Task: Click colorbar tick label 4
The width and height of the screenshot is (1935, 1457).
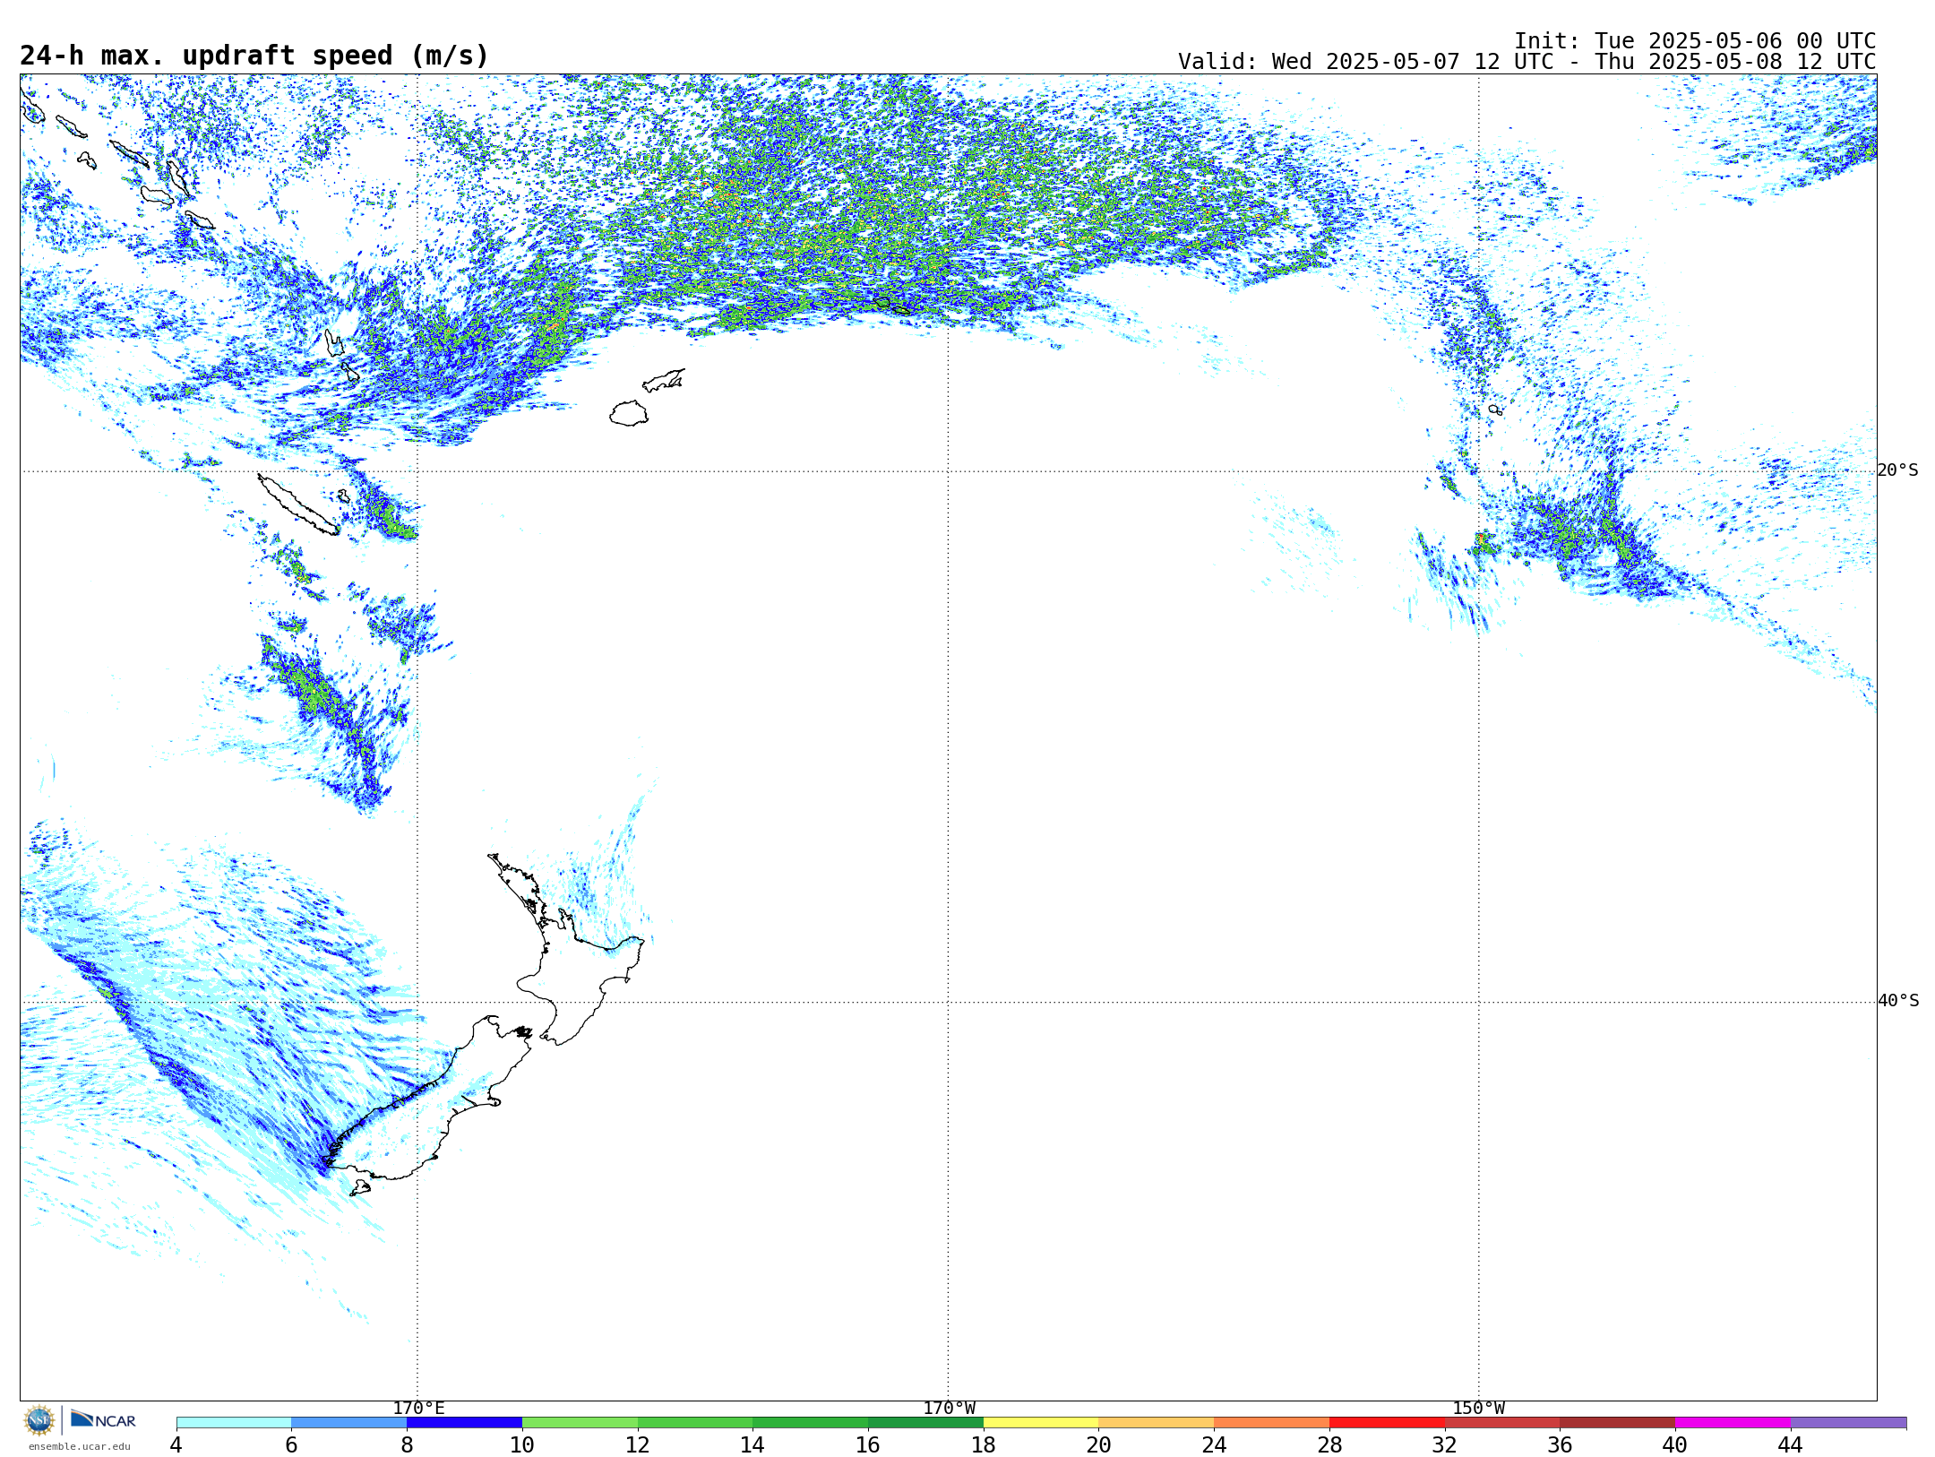Action: 176,1445
